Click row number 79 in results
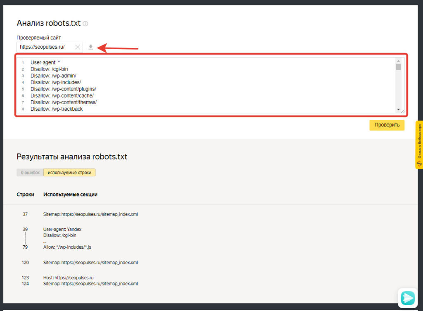The height and width of the screenshot is (311, 423). pos(25,247)
